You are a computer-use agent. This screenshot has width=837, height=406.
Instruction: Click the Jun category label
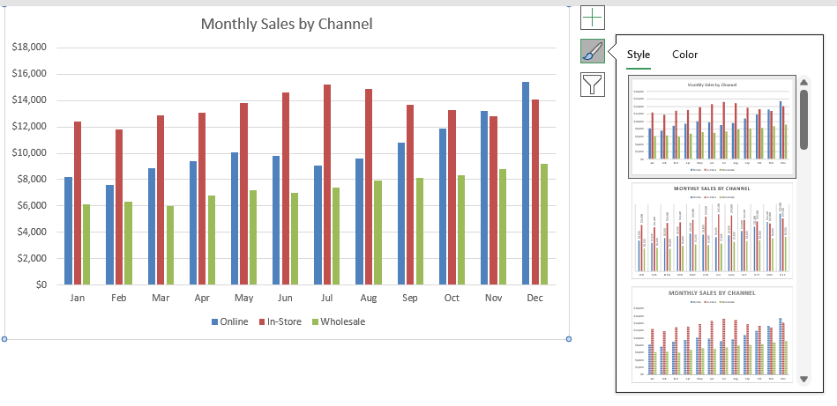coord(285,298)
